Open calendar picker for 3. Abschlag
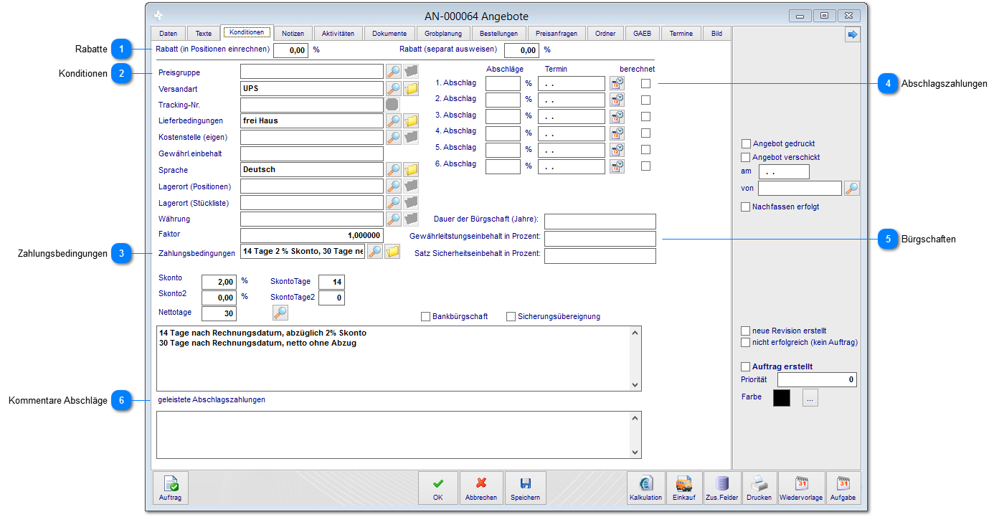 (x=617, y=116)
